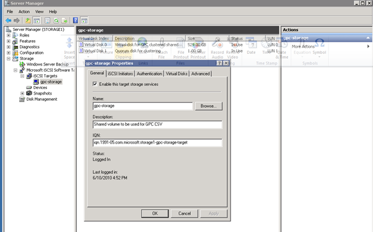
Task: Expand the More Actions submenu arrow
Action: pyautogui.click(x=368, y=46)
